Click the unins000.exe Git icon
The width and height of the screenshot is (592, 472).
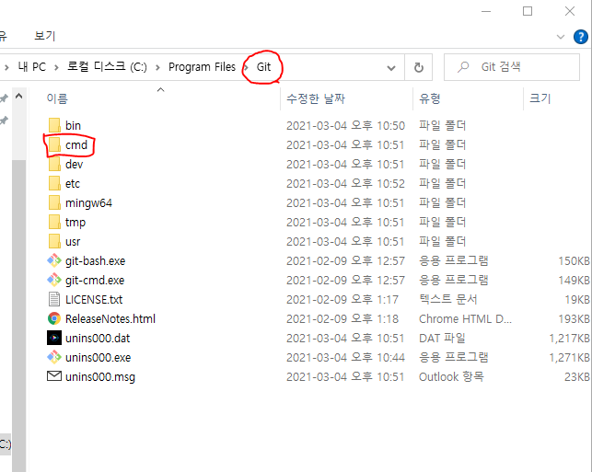[x=54, y=357]
